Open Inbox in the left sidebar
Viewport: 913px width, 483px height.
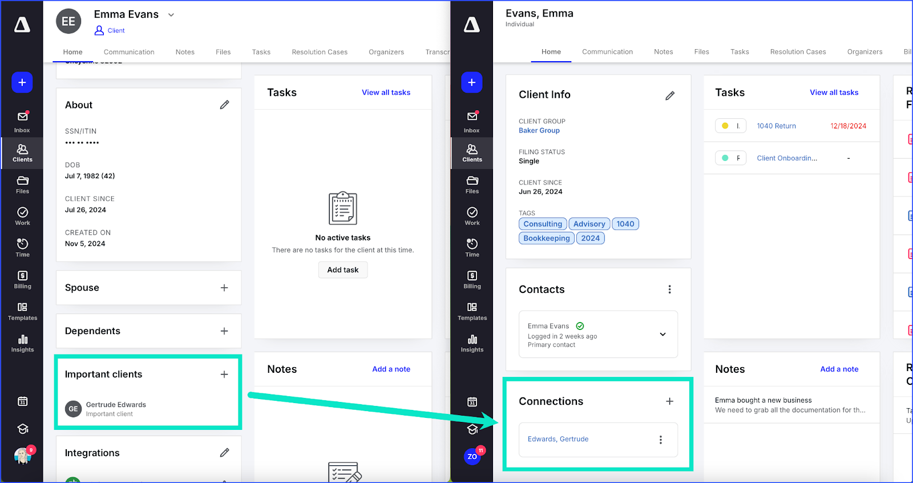pyautogui.click(x=22, y=122)
